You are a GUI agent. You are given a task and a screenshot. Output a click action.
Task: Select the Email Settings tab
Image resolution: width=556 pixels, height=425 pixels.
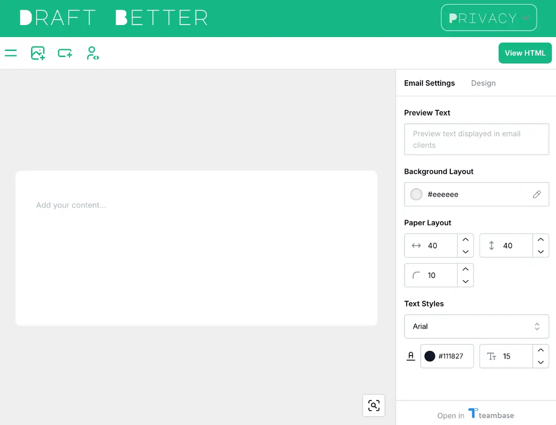pos(429,83)
